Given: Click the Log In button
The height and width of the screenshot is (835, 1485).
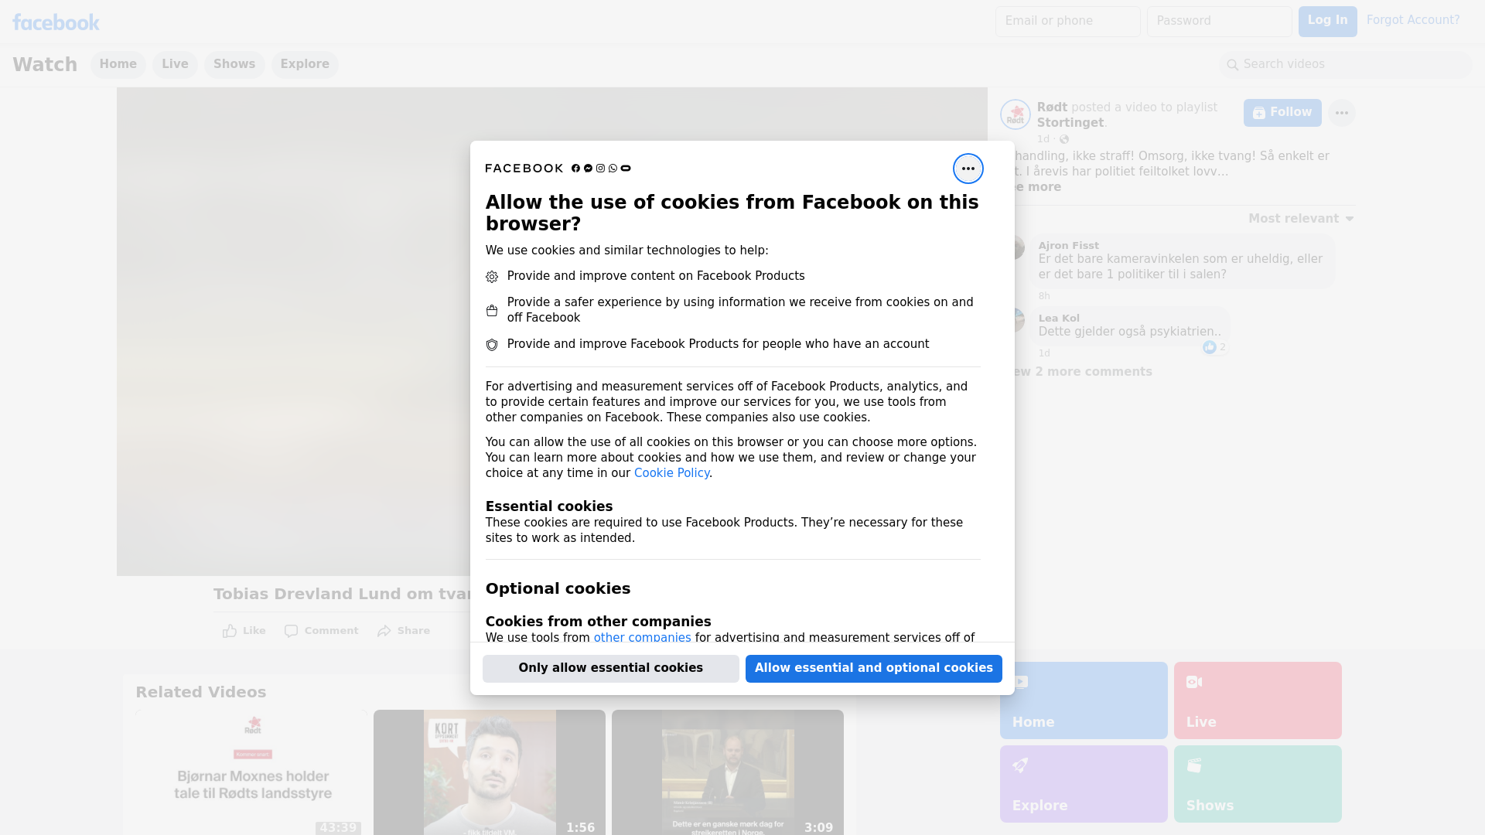Looking at the screenshot, I should pos(1327,21).
